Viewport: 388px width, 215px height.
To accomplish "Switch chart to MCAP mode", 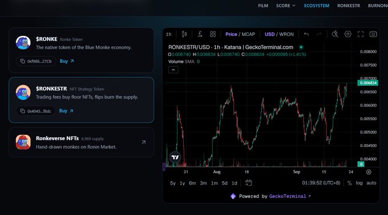I will coord(248,34).
